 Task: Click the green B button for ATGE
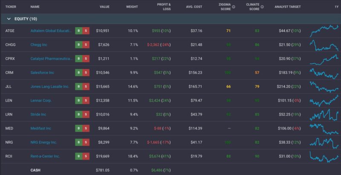[x=79, y=31]
